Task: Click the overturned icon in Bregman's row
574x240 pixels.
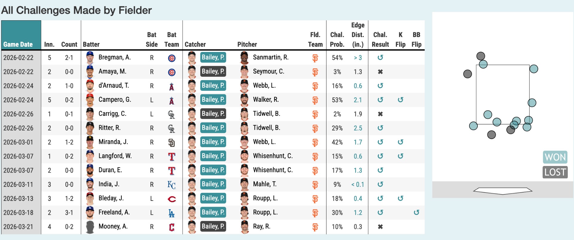Action: click(x=380, y=58)
